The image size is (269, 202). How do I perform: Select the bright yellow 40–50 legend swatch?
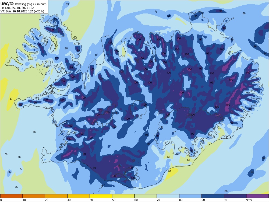[101, 196]
